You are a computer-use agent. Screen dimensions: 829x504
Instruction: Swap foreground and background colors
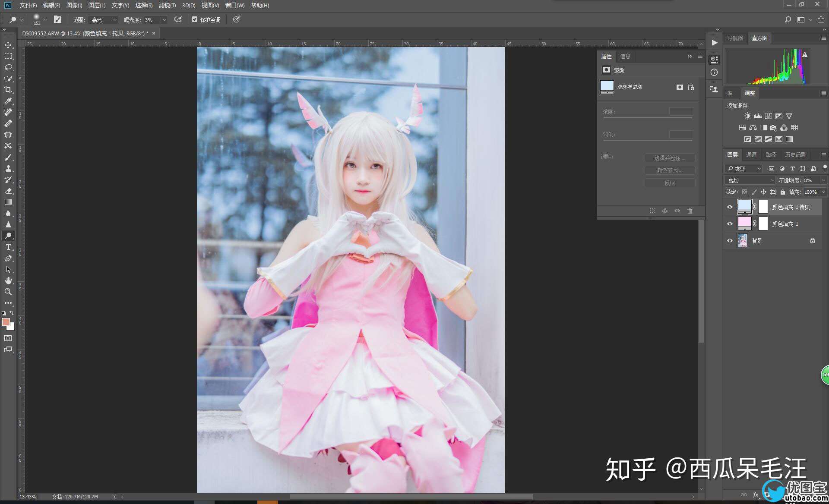12,313
